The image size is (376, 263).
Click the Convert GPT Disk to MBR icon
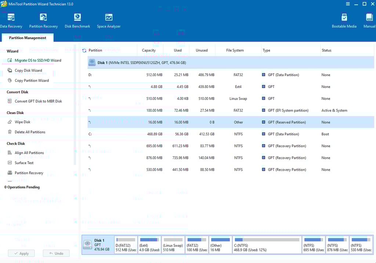10,101
